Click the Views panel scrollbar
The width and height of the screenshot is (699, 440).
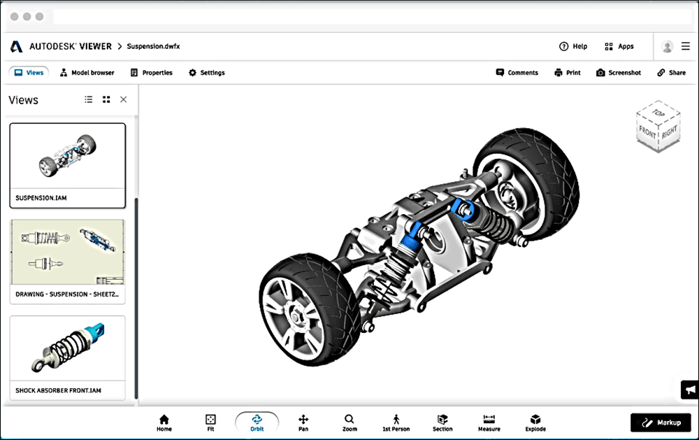(x=136, y=298)
